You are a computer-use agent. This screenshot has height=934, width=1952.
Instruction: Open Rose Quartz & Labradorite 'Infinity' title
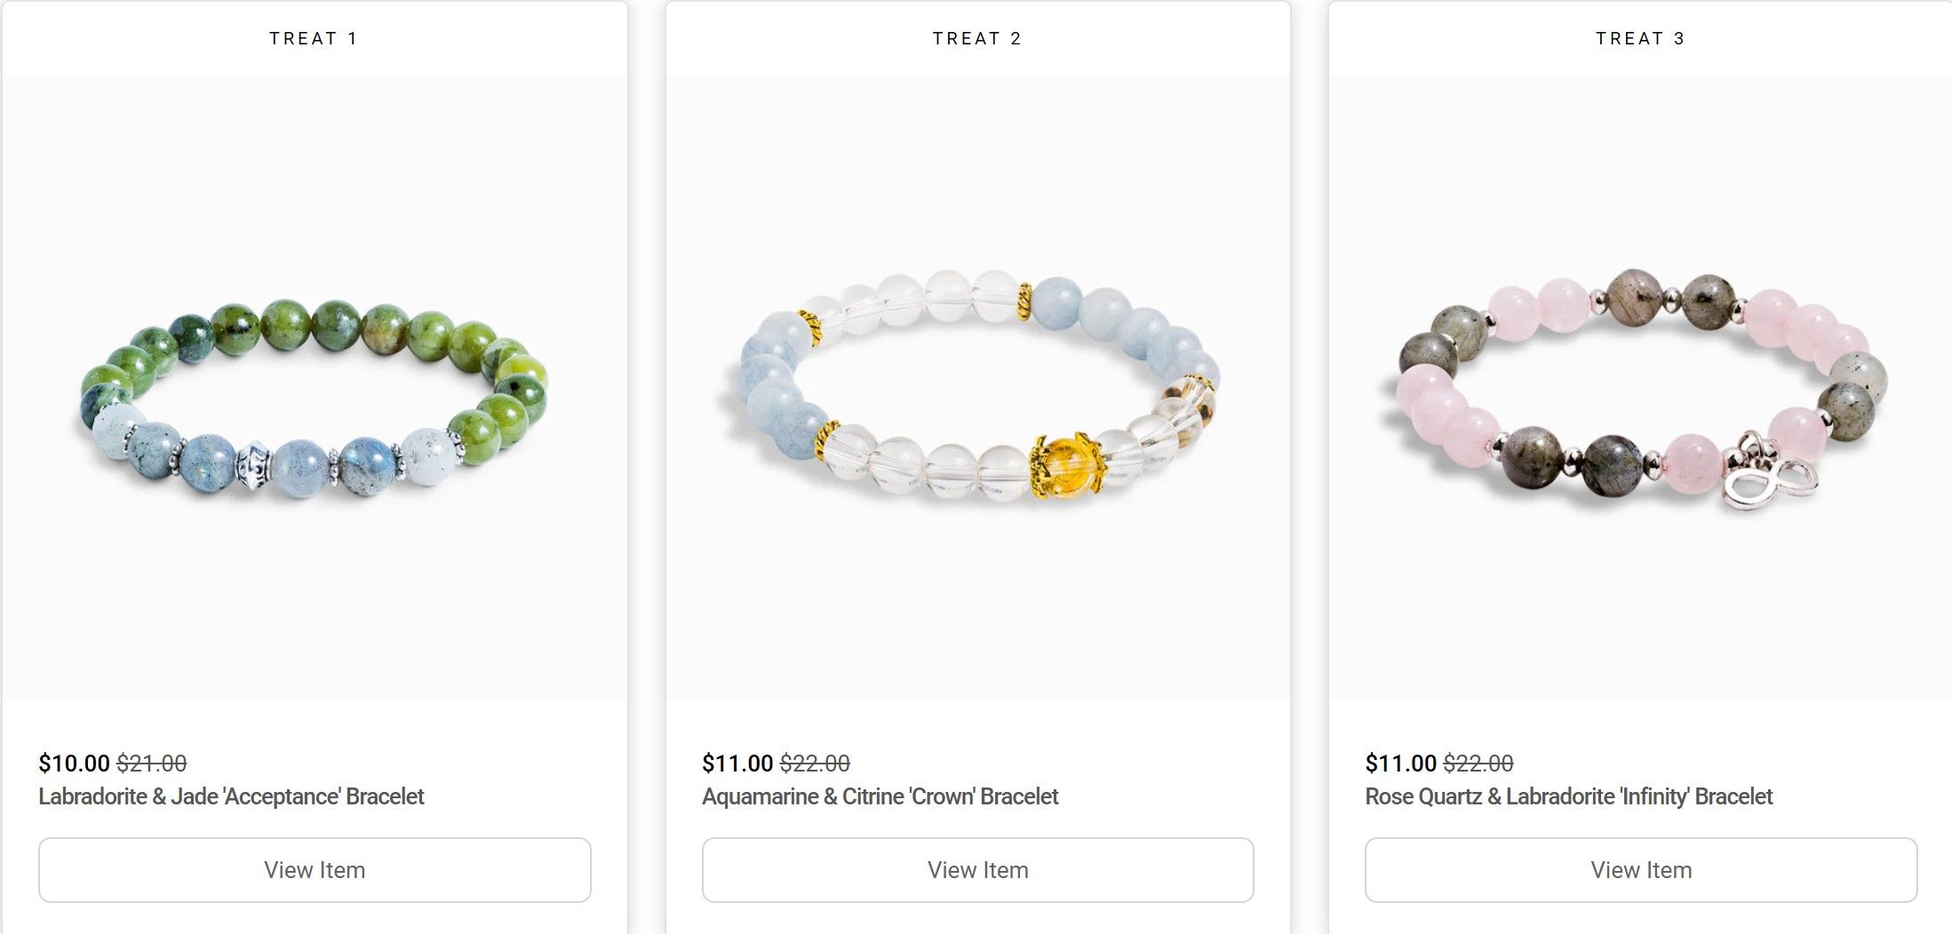1569,796
